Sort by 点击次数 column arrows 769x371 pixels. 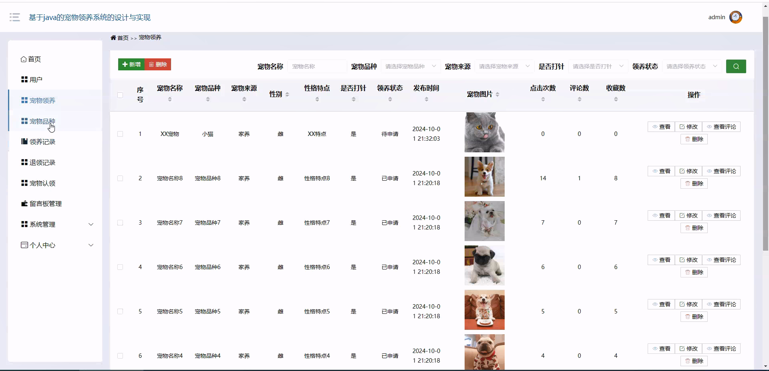[543, 99]
